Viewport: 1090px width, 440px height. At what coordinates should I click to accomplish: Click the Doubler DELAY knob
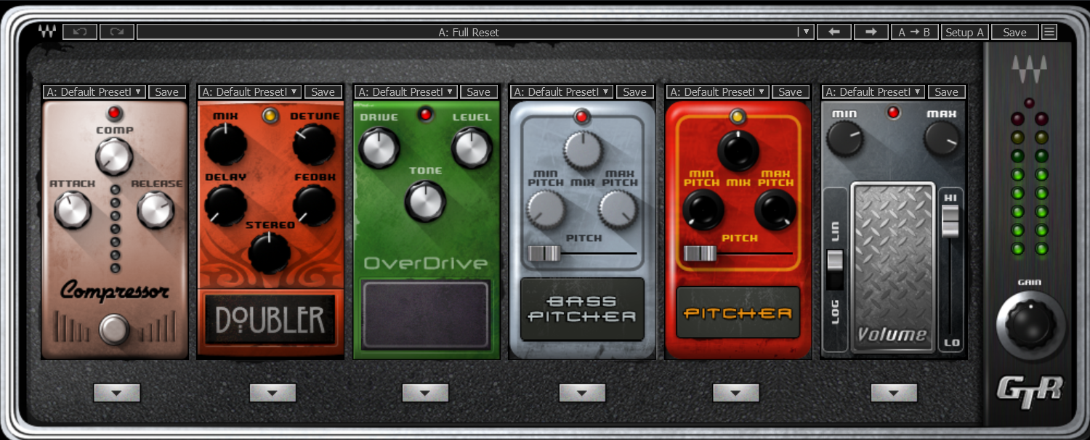226,205
